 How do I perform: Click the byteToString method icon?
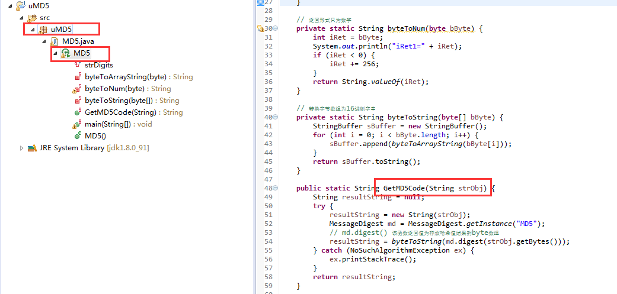(x=78, y=101)
